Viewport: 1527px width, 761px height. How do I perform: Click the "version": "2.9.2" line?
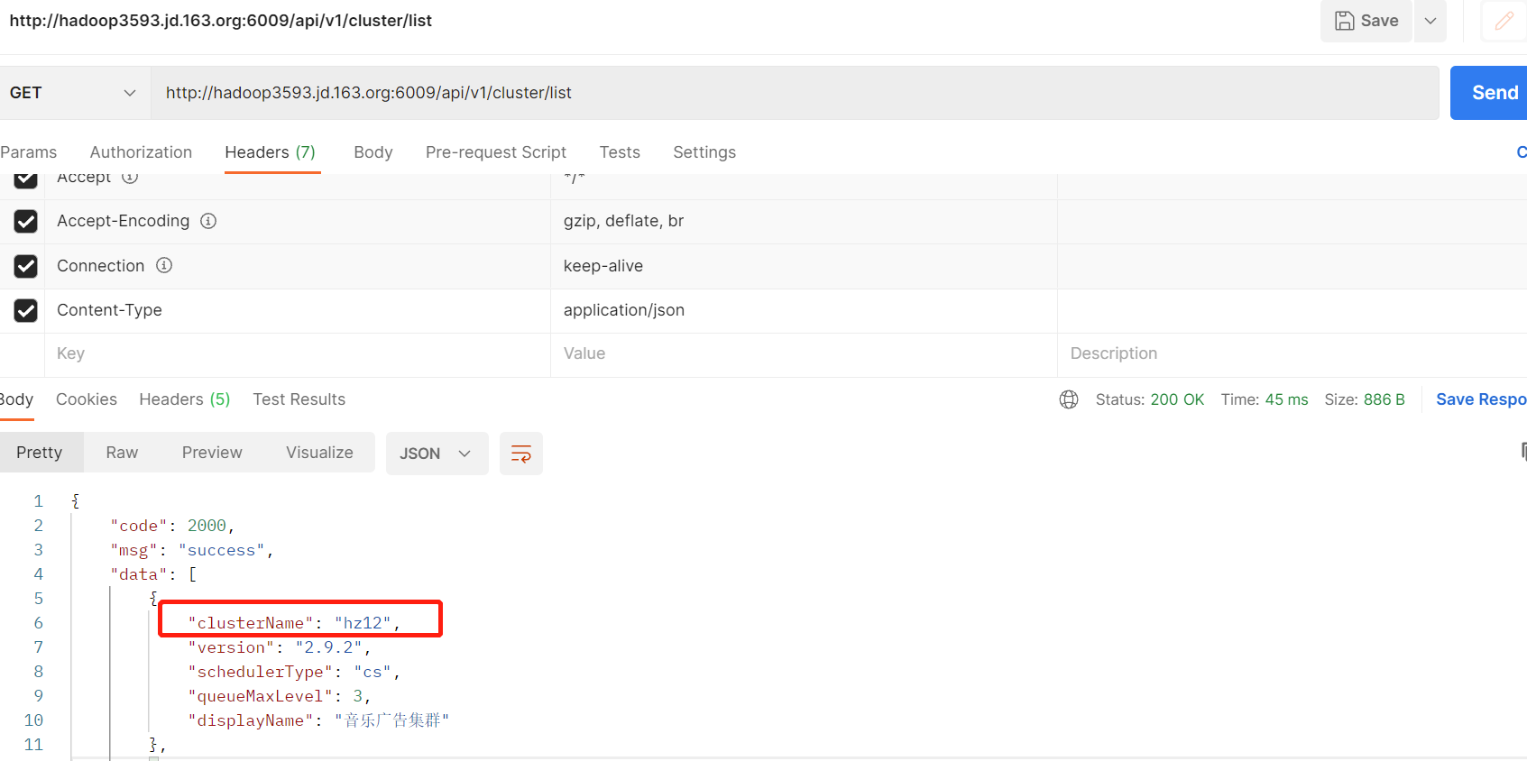click(279, 647)
